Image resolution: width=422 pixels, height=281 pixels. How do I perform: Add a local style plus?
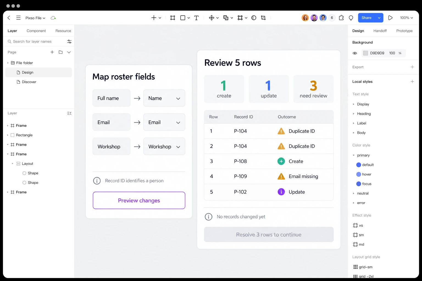pyautogui.click(x=412, y=82)
